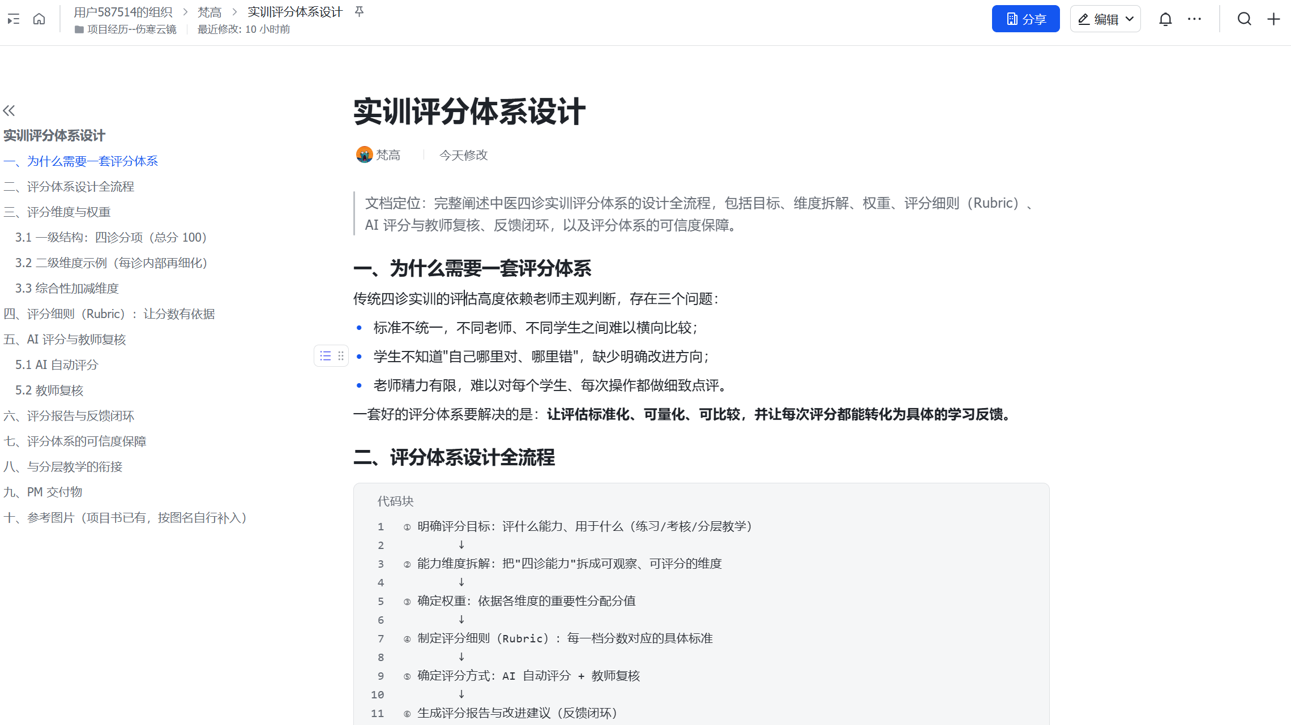Open the 项目经历--伤寒云镜 folder
The width and height of the screenshot is (1291, 725).
point(125,29)
